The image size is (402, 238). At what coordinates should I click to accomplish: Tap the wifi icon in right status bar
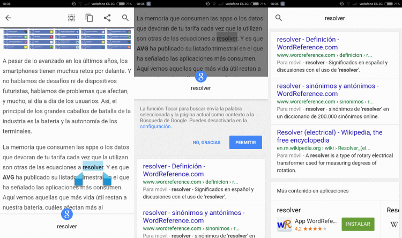(x=349, y=4)
